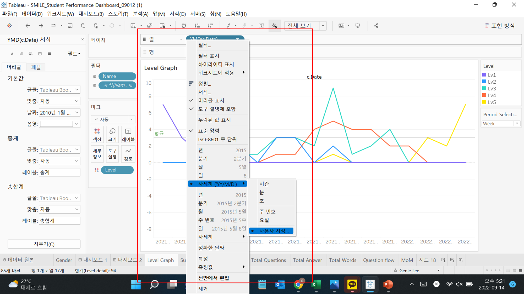
Task: Click the highlight pen icon
Action: 228,26
